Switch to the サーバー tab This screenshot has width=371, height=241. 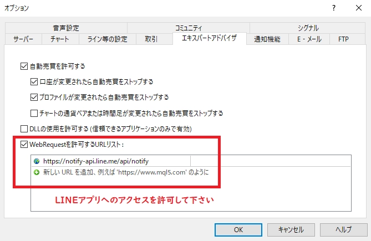click(x=23, y=39)
